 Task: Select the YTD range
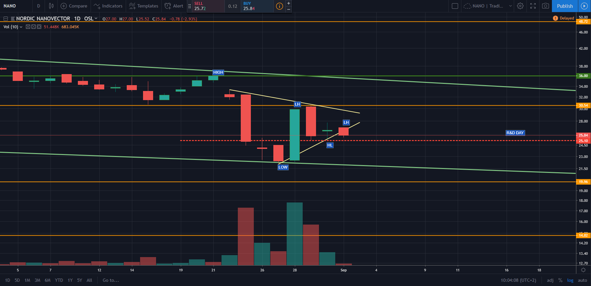(x=59, y=280)
